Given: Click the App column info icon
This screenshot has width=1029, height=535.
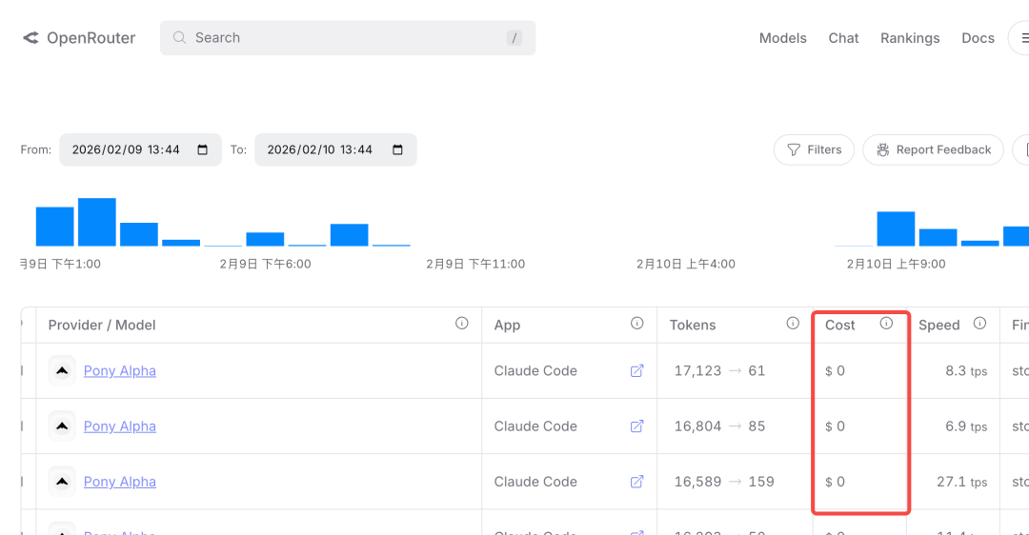Looking at the screenshot, I should [x=637, y=324].
